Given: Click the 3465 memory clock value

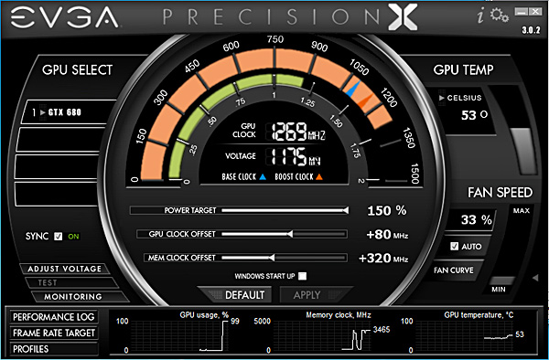Looking at the screenshot, I should 382,329.
